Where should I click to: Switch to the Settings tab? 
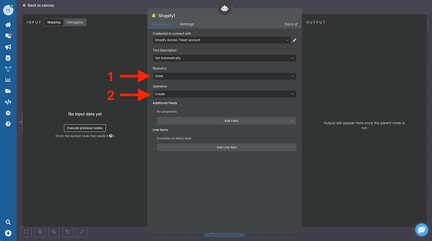[x=186, y=24]
